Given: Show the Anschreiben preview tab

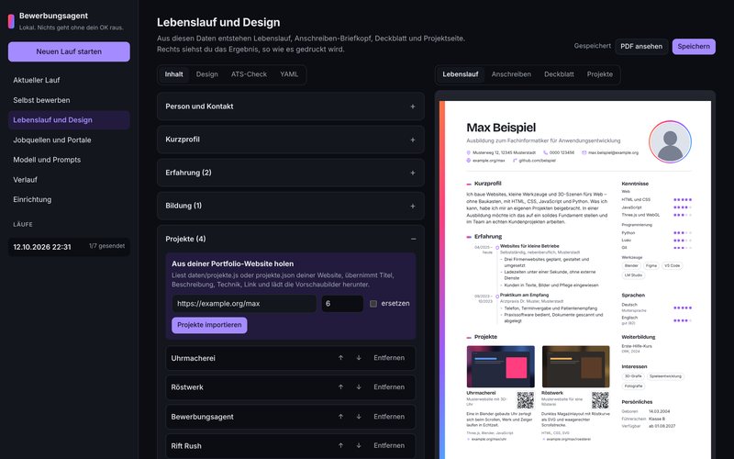Looking at the screenshot, I should click(x=511, y=74).
